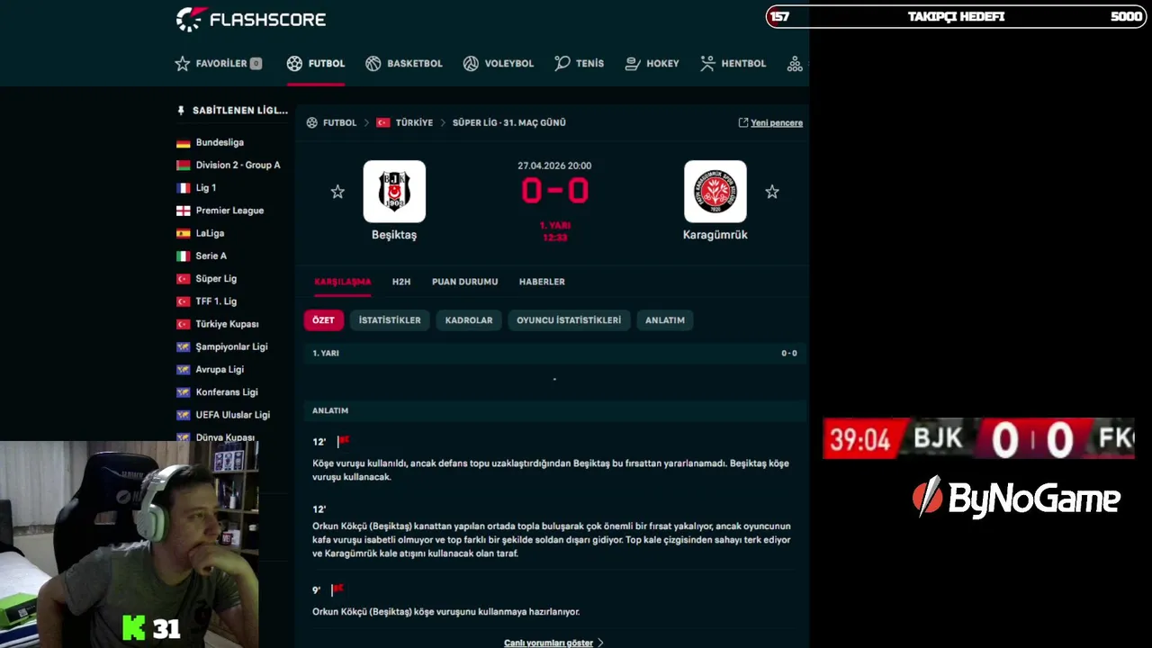Screen dimensions: 1152x648
Task: Click the Beşiktaş team logo
Action: click(x=394, y=192)
